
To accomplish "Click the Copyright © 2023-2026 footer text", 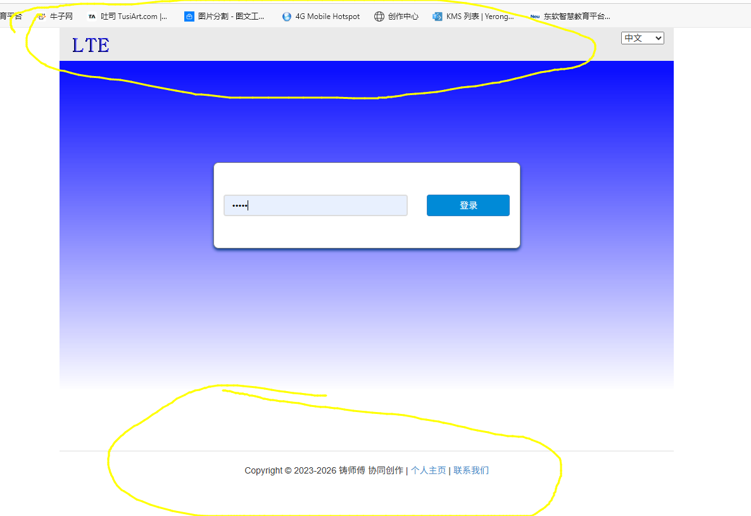I will click(x=290, y=470).
